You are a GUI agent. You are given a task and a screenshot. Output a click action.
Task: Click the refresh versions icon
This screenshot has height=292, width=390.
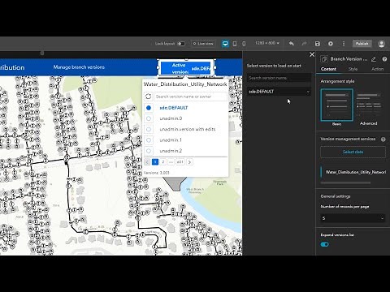[x=148, y=97]
